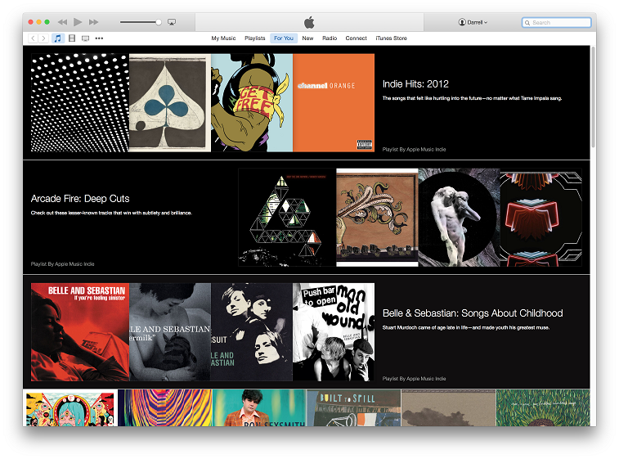Click Playlist By Apple Music Indie under Belle & Sebastian

click(x=414, y=379)
